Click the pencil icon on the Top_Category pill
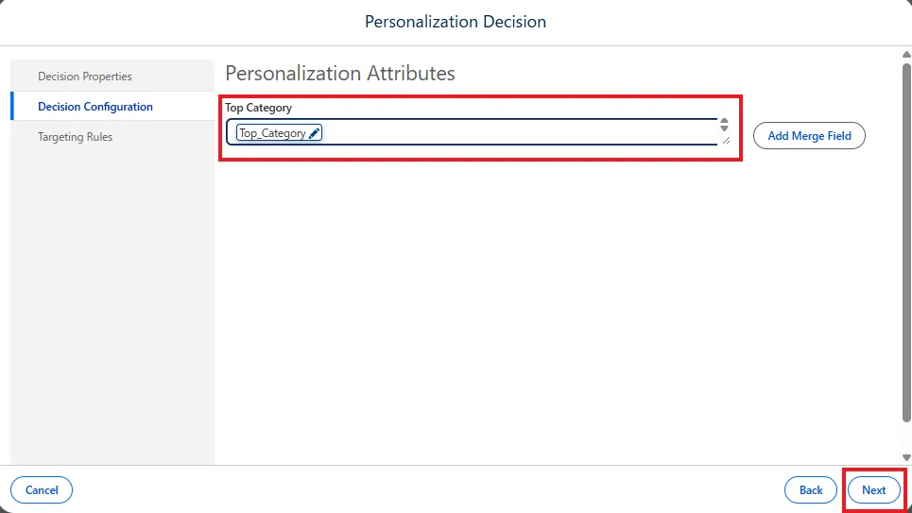Viewport: 912px width, 513px height. tap(314, 133)
